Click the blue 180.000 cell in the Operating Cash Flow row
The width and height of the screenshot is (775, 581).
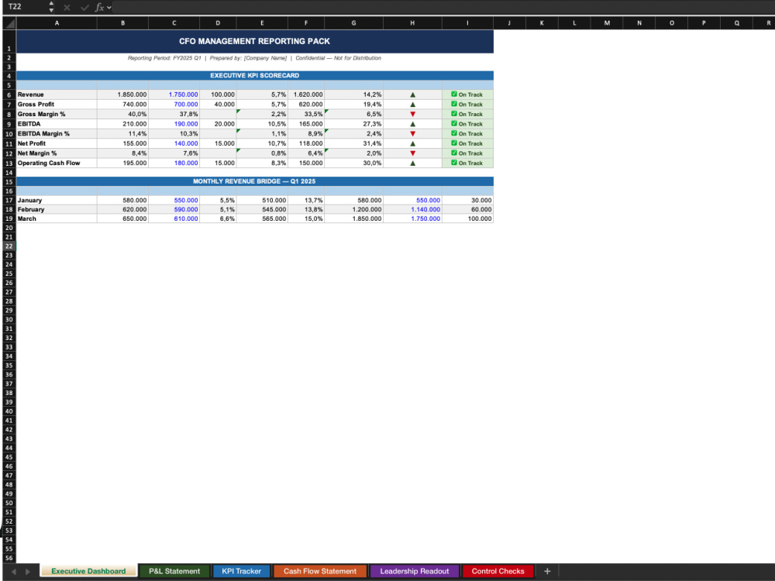[x=174, y=163]
